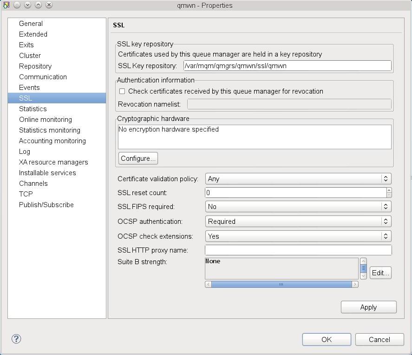Click the application icon in the title bar
This screenshot has width=412, height=355.
[6, 4]
